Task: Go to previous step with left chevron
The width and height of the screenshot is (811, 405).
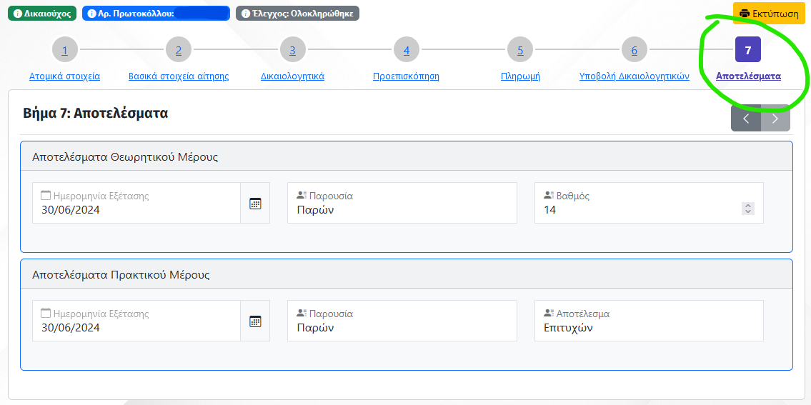Action: 746,119
